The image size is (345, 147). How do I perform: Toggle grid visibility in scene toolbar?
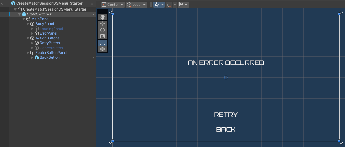coord(157,5)
